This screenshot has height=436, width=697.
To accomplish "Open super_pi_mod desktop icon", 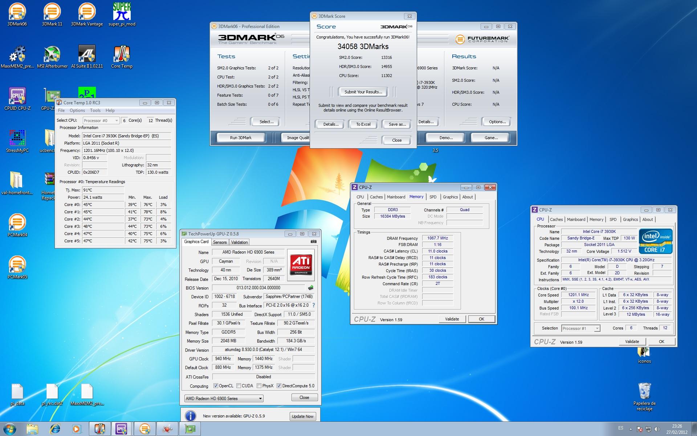I will 122,15.
